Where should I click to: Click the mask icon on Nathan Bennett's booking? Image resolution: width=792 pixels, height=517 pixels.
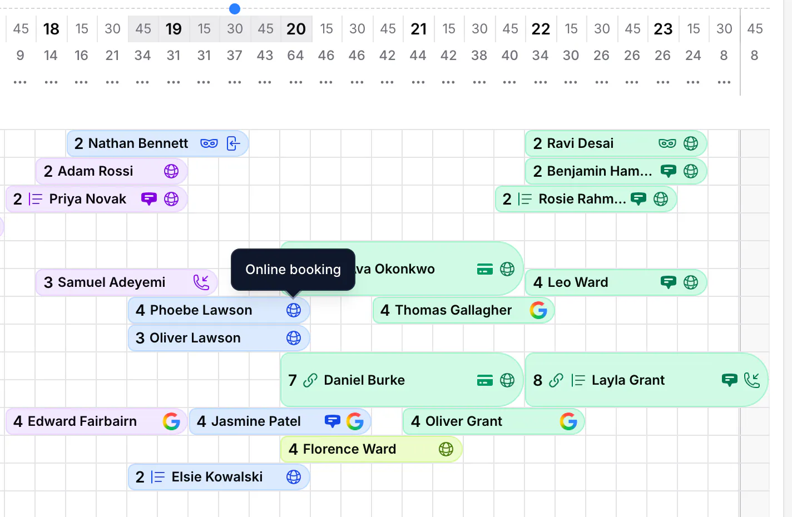(x=209, y=143)
